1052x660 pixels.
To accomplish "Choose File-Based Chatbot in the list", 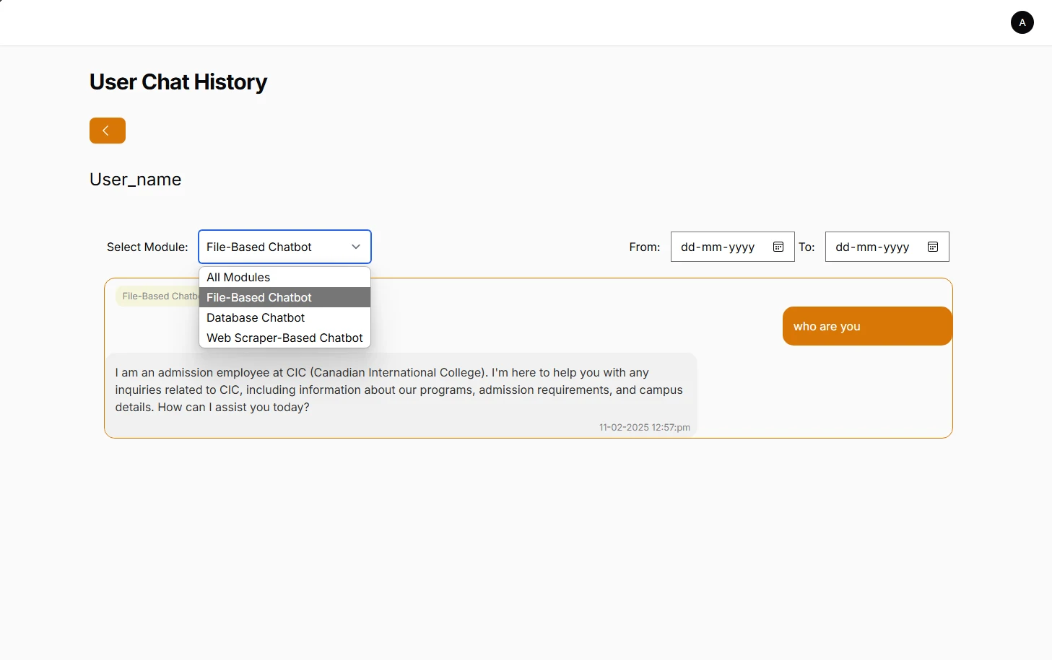I will (259, 297).
